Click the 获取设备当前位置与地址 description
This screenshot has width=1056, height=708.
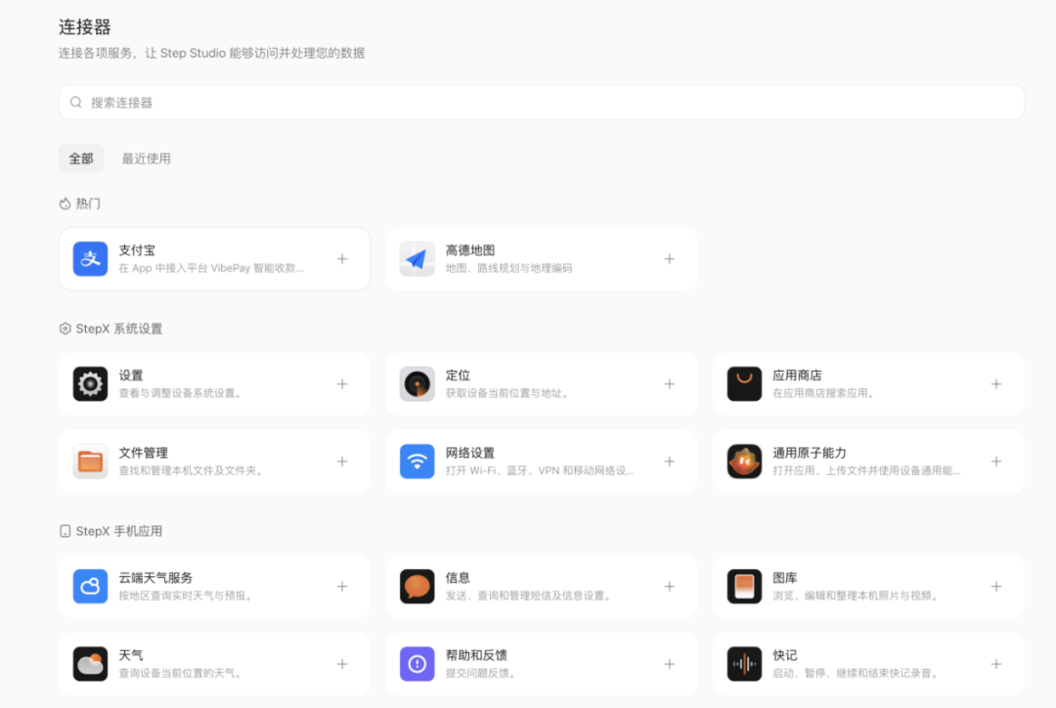click(506, 393)
